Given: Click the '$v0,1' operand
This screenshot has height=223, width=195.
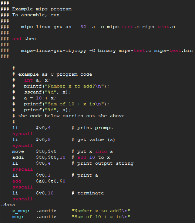Looking at the screenshot, I should [43, 175].
